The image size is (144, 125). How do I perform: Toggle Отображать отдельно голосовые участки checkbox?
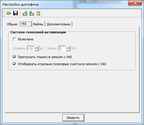point(14,64)
